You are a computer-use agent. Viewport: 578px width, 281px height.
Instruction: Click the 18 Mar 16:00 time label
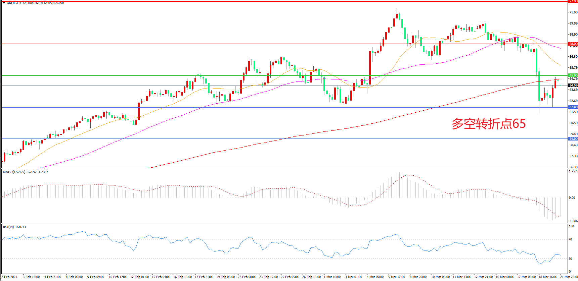click(x=548, y=277)
